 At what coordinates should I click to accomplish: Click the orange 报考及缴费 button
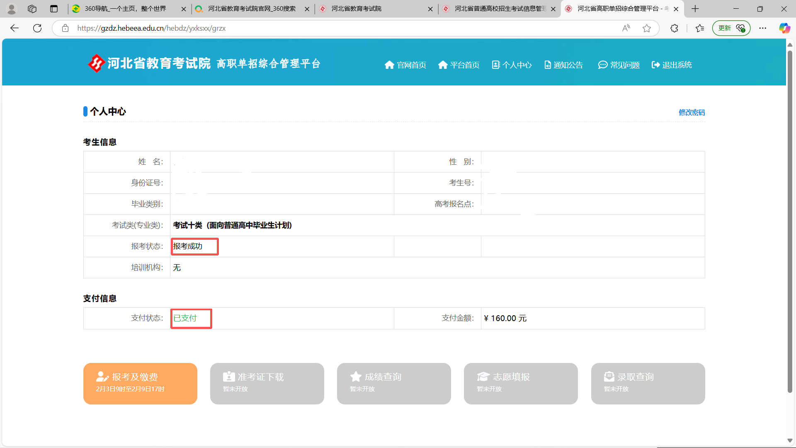pos(140,383)
